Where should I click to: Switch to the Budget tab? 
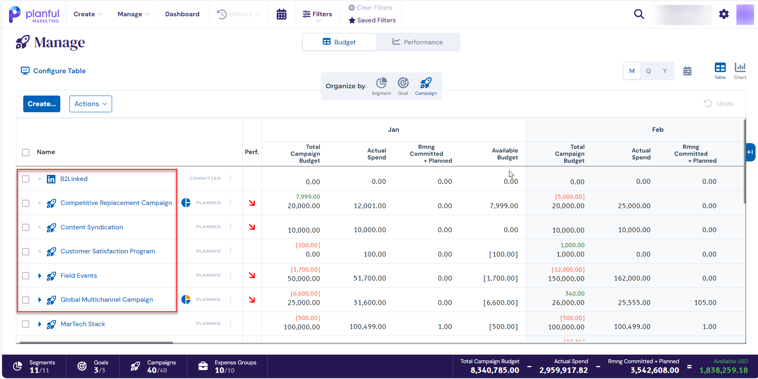tap(339, 42)
